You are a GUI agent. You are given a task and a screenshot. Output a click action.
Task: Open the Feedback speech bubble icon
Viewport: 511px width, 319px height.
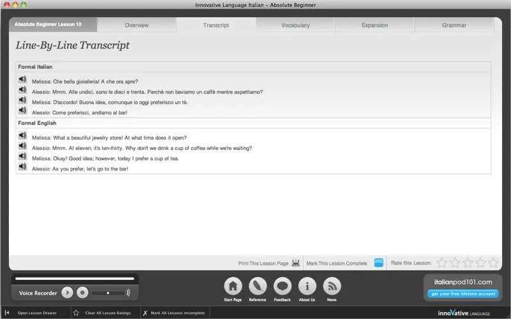pos(282,286)
